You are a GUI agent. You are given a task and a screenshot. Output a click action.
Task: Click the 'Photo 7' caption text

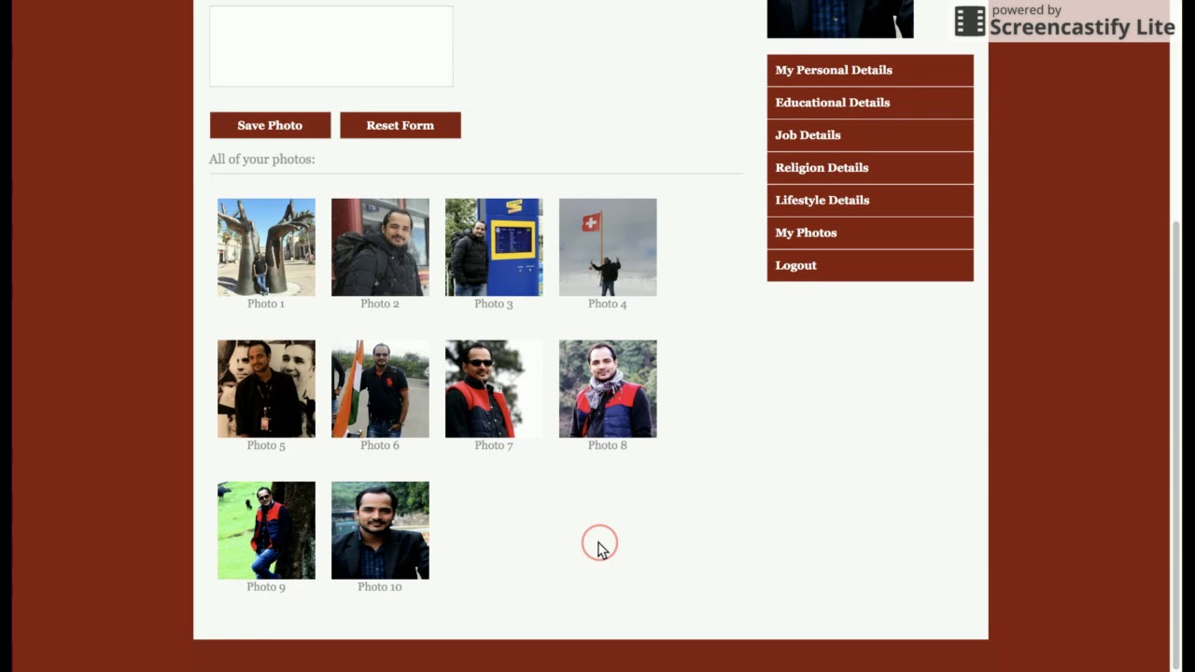point(494,446)
